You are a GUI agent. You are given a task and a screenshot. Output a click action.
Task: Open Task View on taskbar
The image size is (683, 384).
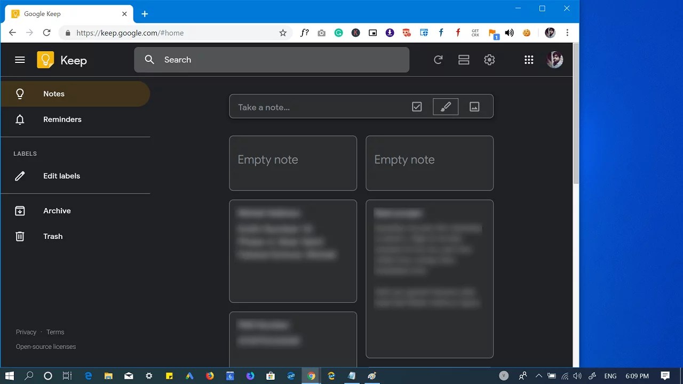(67, 375)
